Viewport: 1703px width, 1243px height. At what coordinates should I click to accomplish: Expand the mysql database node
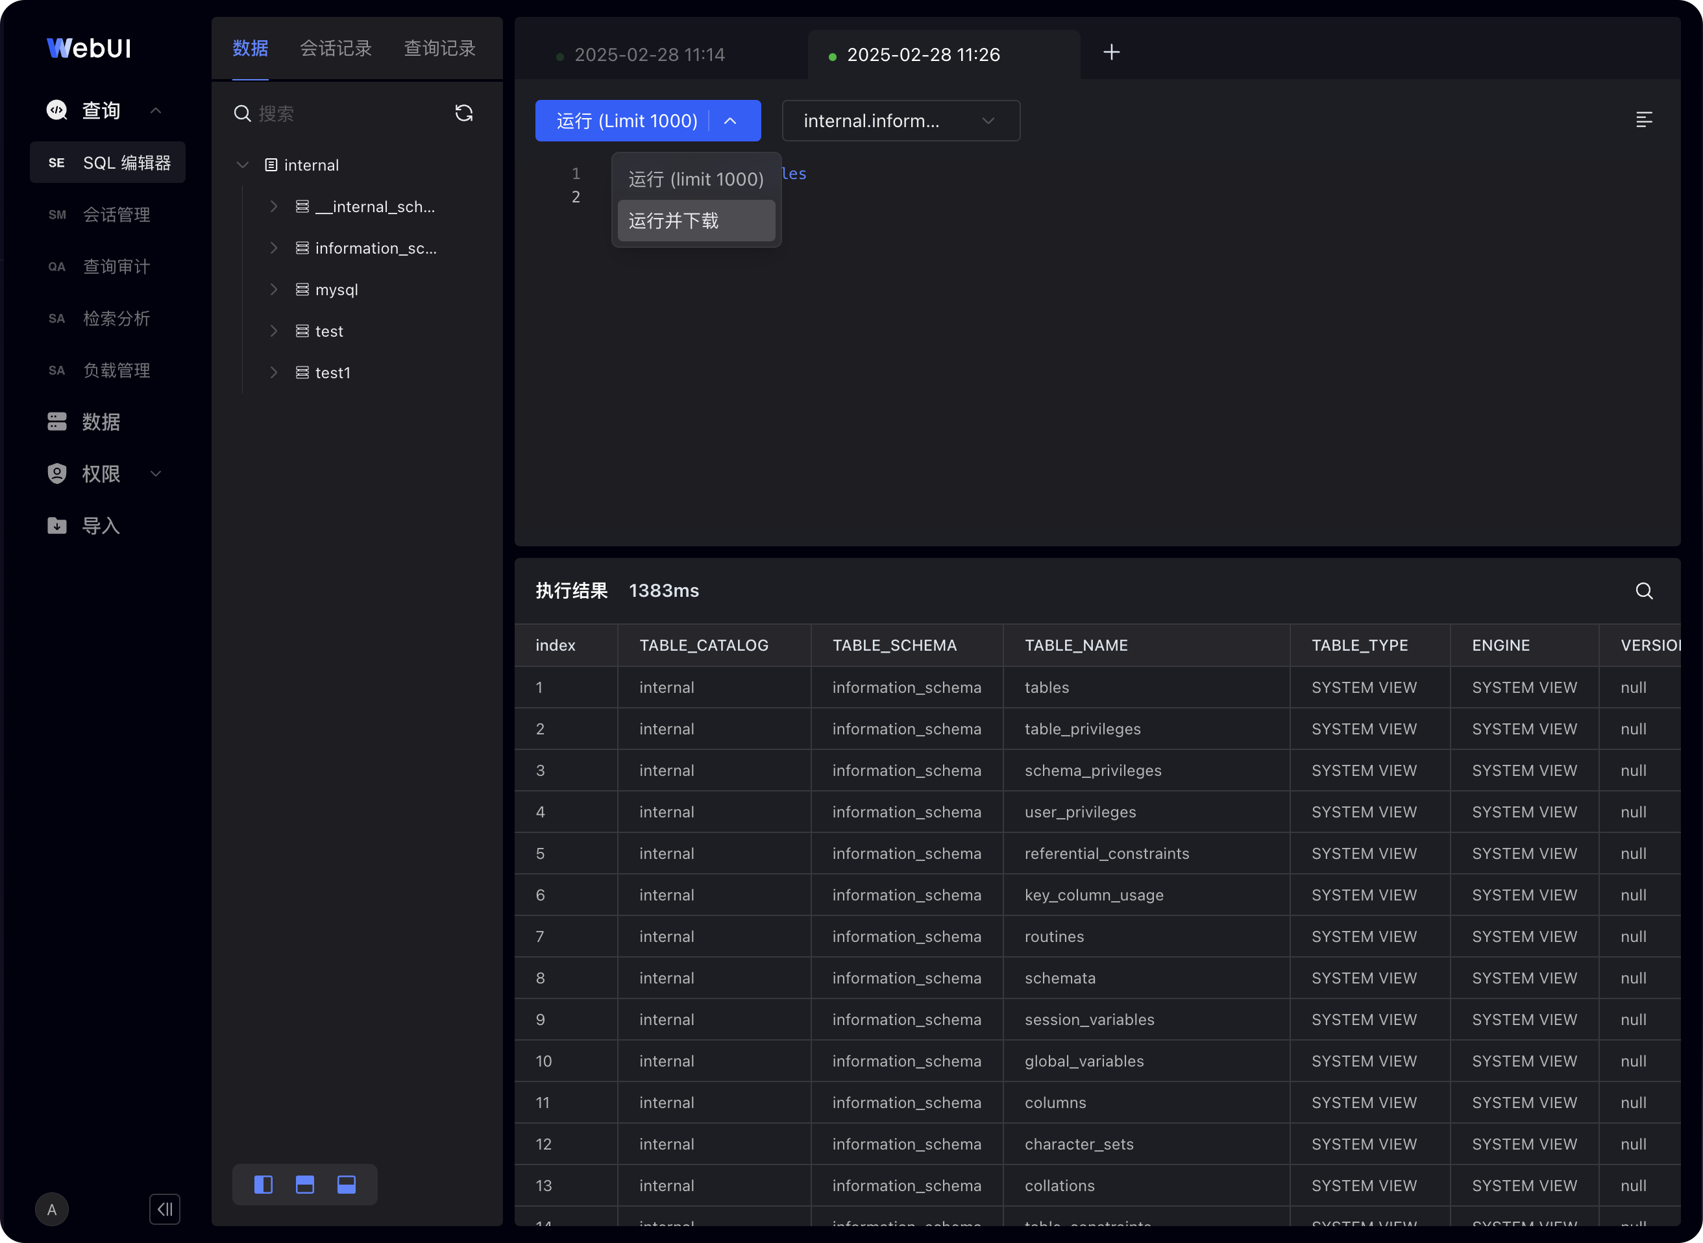point(274,289)
